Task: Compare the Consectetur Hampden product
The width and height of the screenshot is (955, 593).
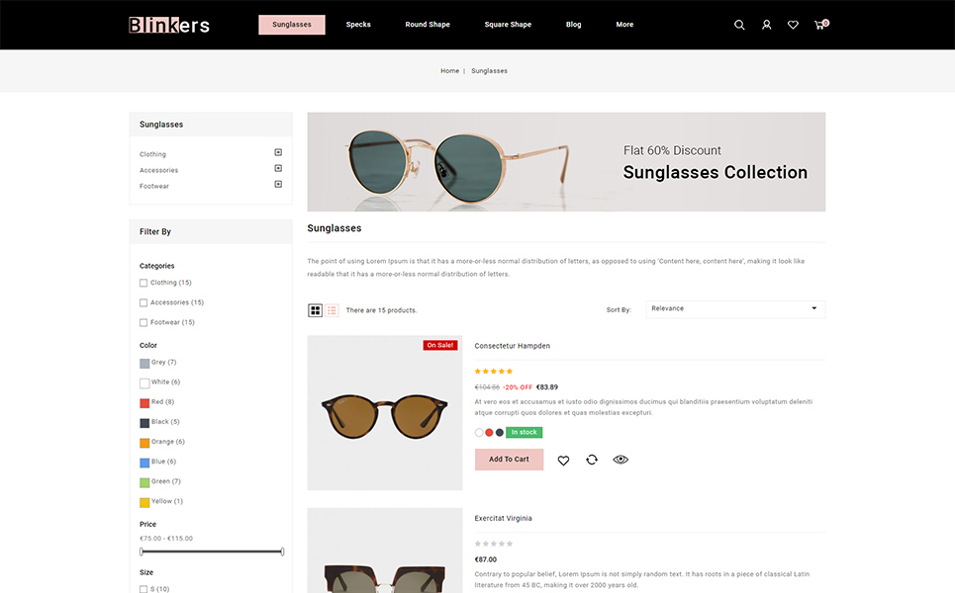Action: pyautogui.click(x=592, y=460)
